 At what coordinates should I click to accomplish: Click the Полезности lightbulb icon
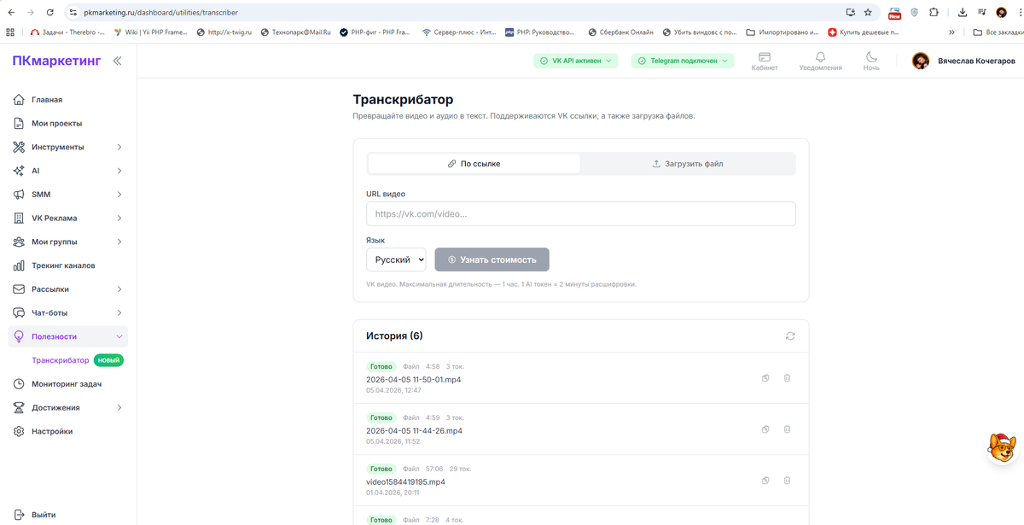19,336
